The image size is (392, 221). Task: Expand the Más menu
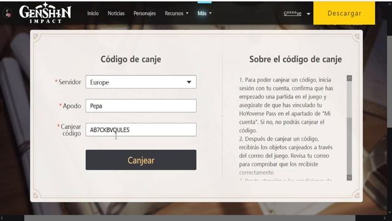pyautogui.click(x=205, y=14)
